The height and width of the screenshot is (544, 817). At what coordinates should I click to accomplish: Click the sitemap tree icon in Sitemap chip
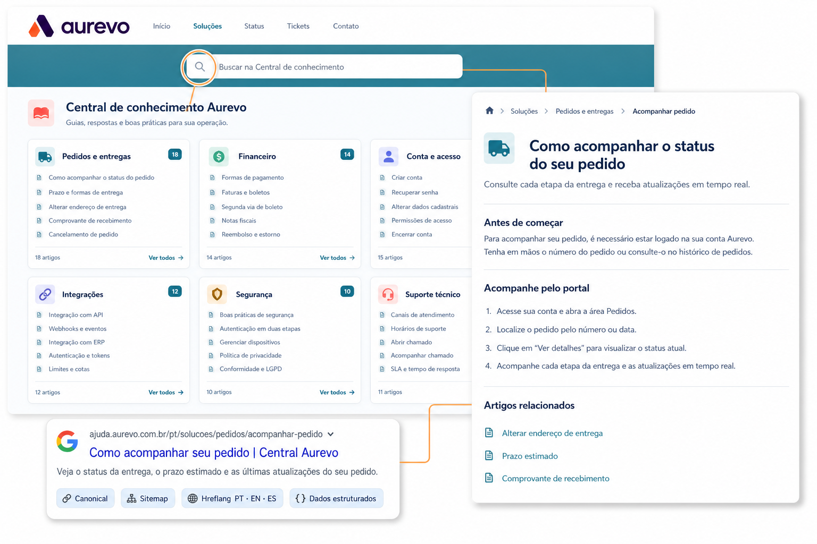(131, 498)
